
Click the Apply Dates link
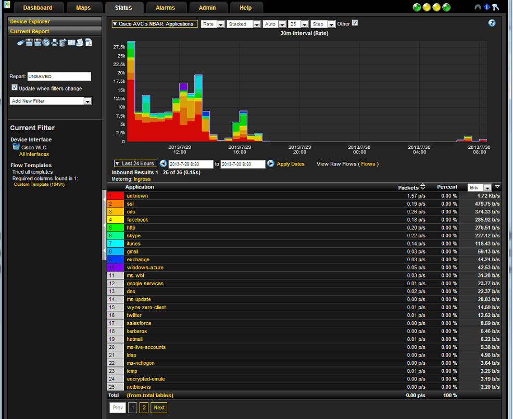pyautogui.click(x=291, y=164)
